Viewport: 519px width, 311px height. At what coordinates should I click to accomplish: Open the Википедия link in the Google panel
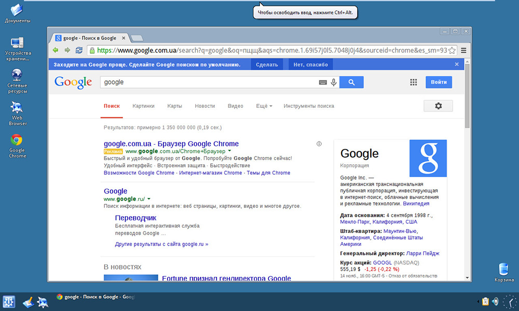[x=416, y=204]
